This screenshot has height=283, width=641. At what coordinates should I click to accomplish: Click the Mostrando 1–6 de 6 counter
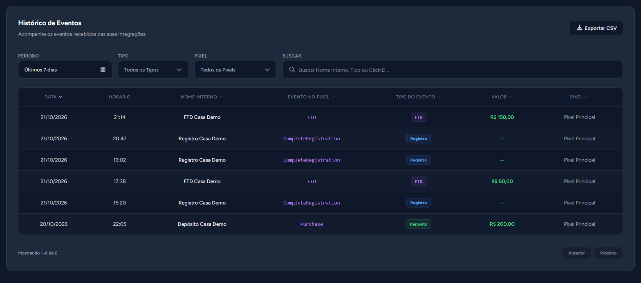pyautogui.click(x=38, y=253)
